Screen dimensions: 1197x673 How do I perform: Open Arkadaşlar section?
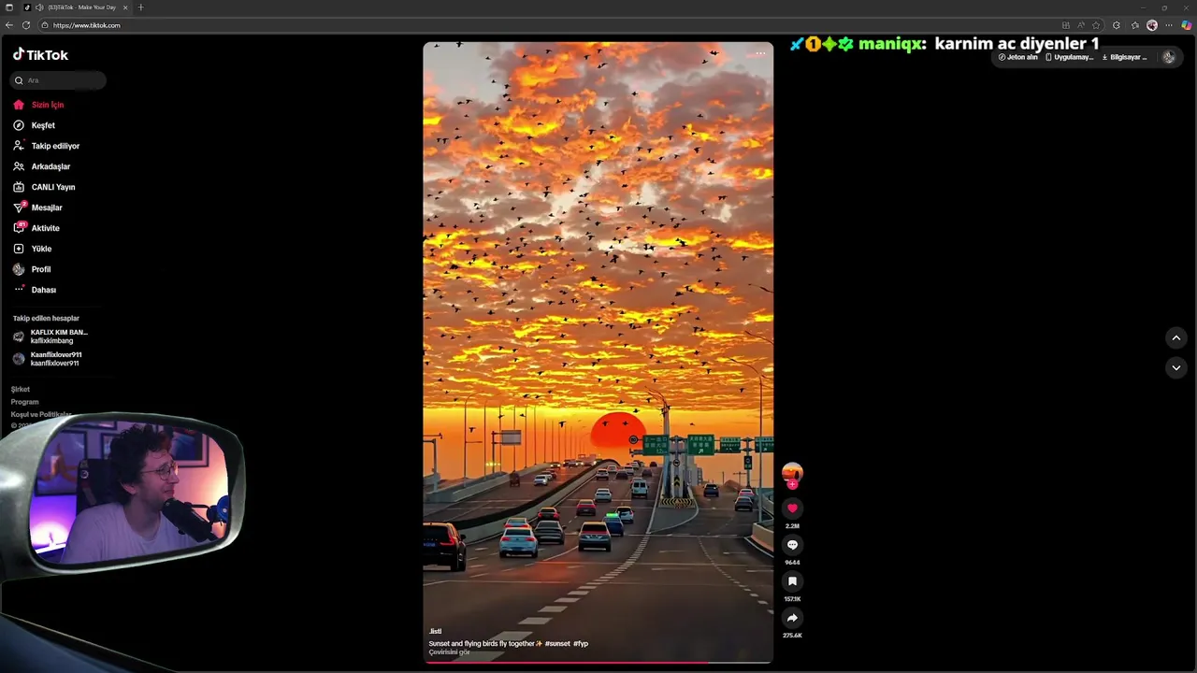(42, 166)
